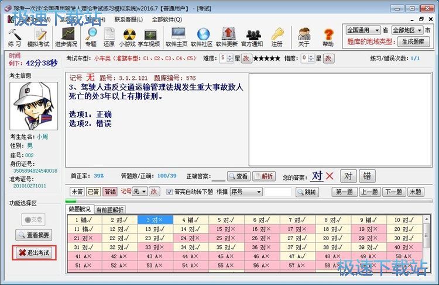Select question cell 10 对√
Screen dimensions: 439x285
pyautogui.click(x=404, y=220)
